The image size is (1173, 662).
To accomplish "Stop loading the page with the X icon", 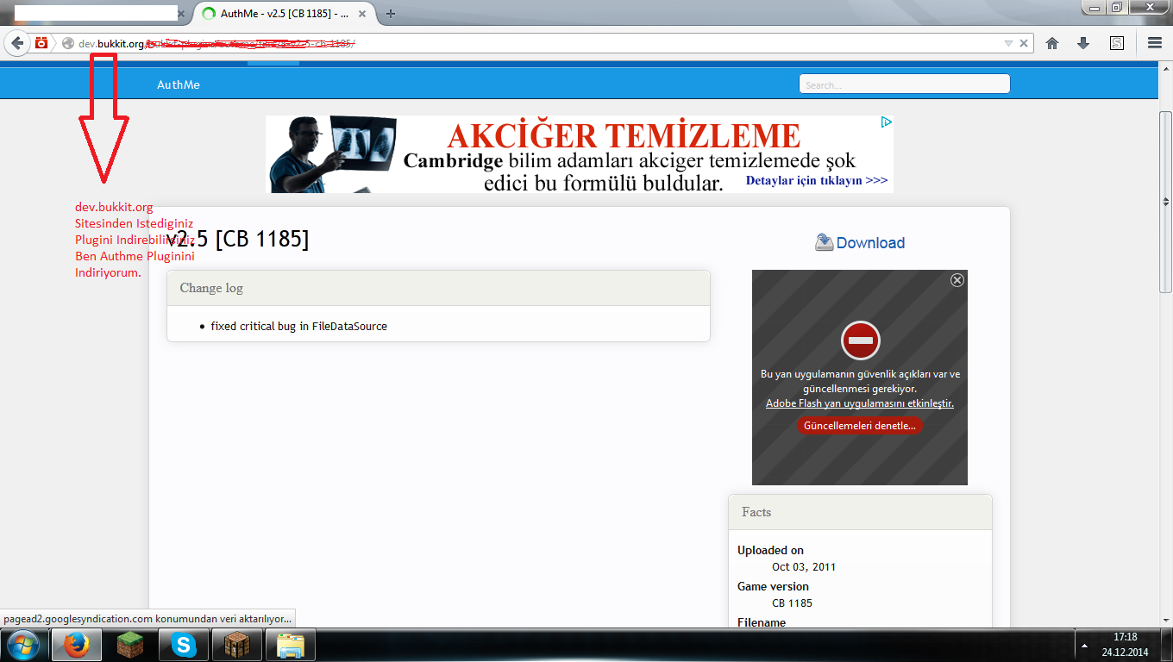I will [1024, 43].
